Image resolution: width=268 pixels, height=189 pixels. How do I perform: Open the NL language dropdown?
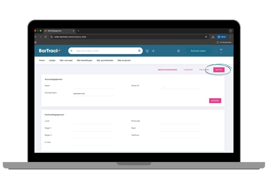pyautogui.click(x=221, y=51)
